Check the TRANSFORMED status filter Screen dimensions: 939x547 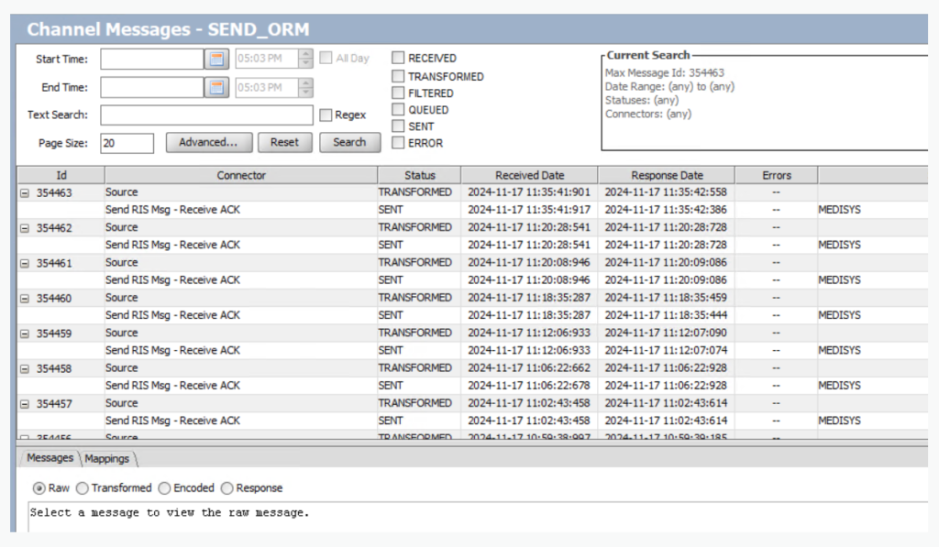click(x=398, y=75)
